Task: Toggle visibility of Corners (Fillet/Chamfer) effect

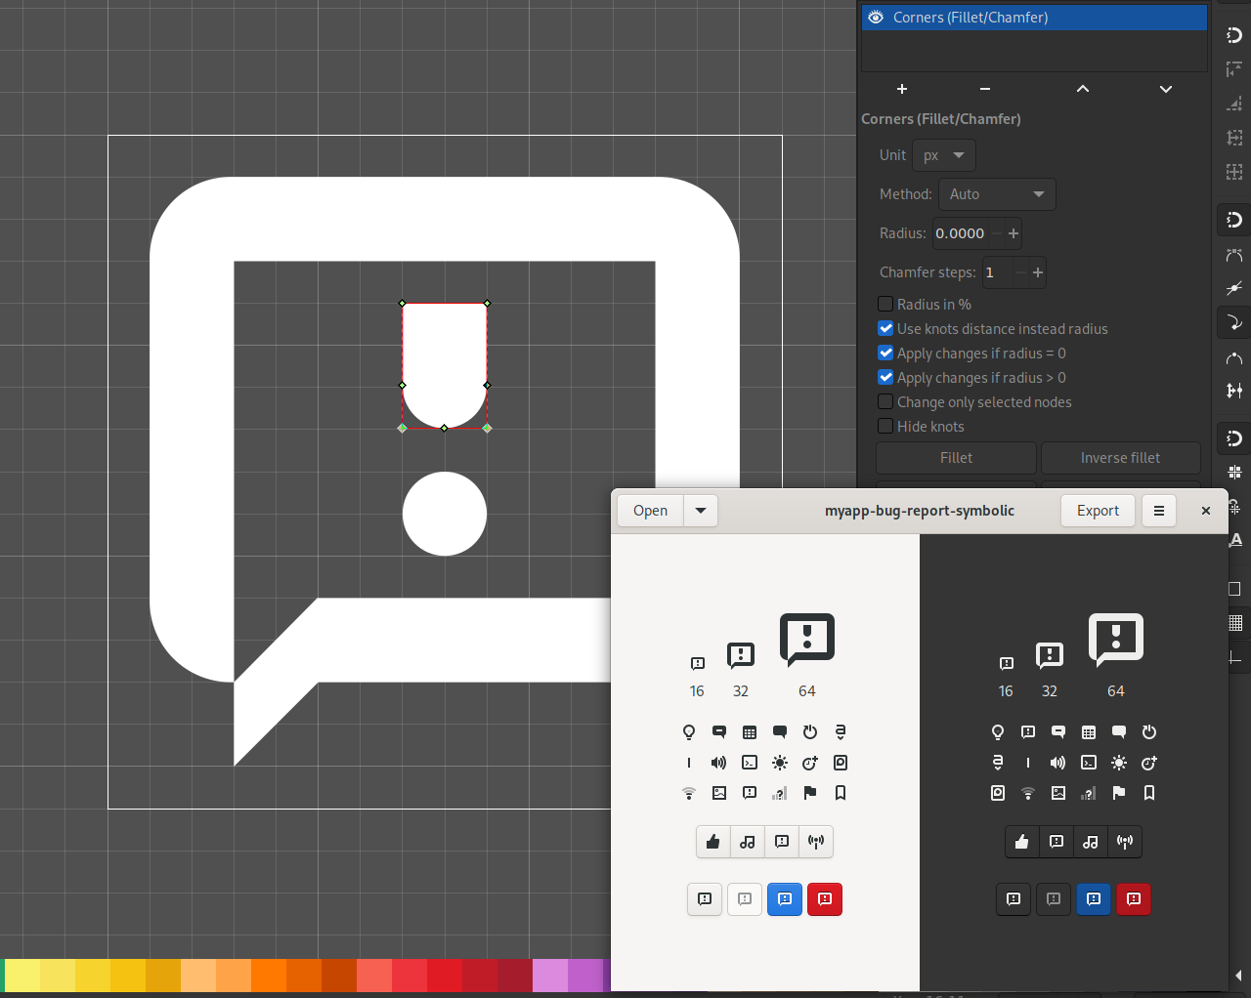Action: (876, 18)
